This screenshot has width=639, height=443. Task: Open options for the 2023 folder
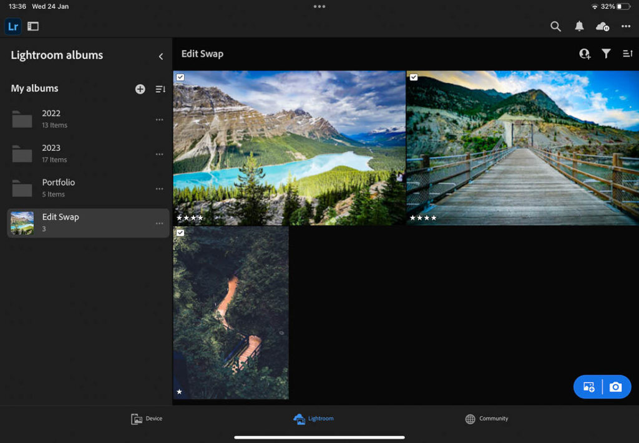159,154
